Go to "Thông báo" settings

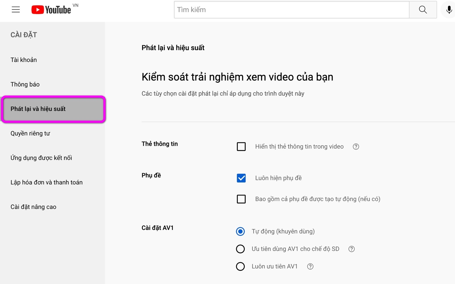coord(25,84)
